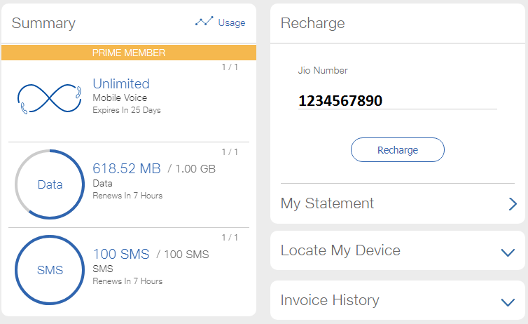Click the Data usage circle
The image size is (528, 324).
50,184
